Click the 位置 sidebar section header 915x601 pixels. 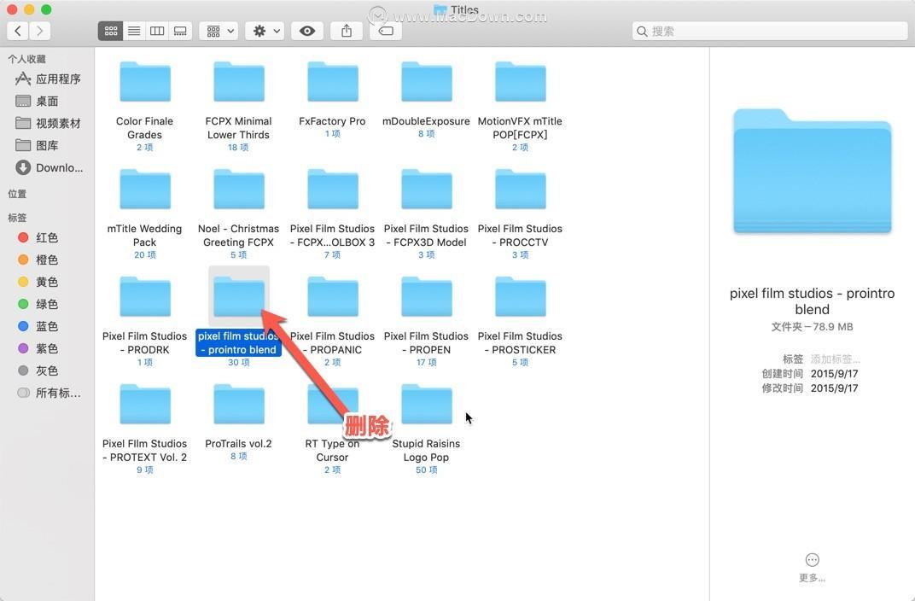coord(17,194)
